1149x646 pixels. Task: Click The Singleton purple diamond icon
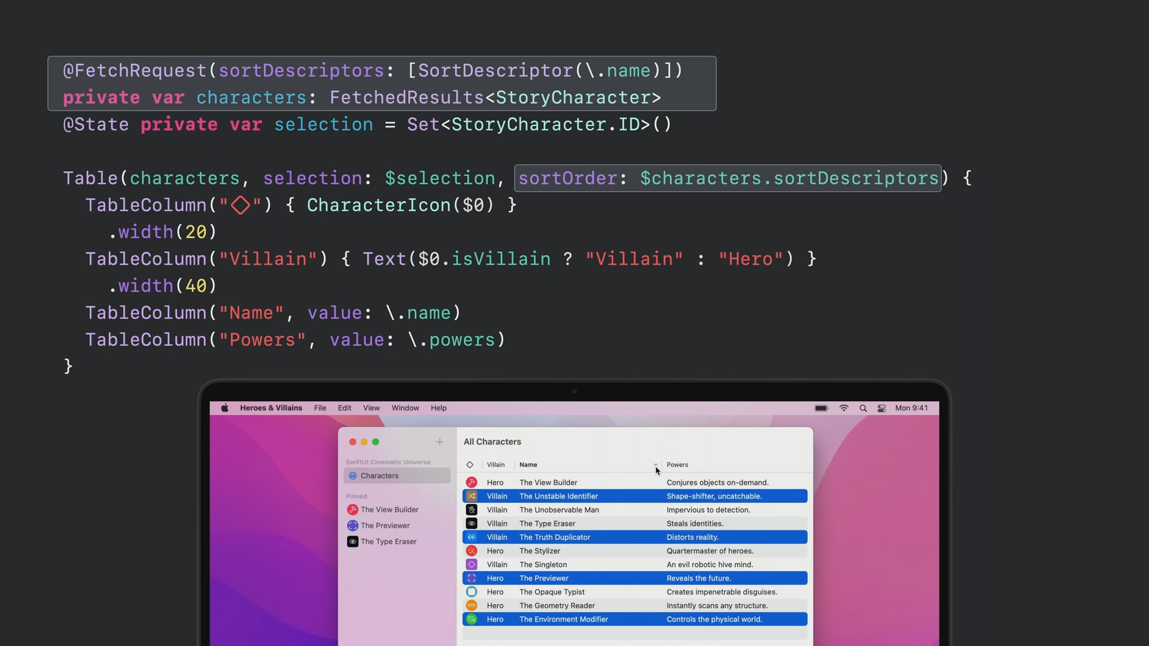472,565
